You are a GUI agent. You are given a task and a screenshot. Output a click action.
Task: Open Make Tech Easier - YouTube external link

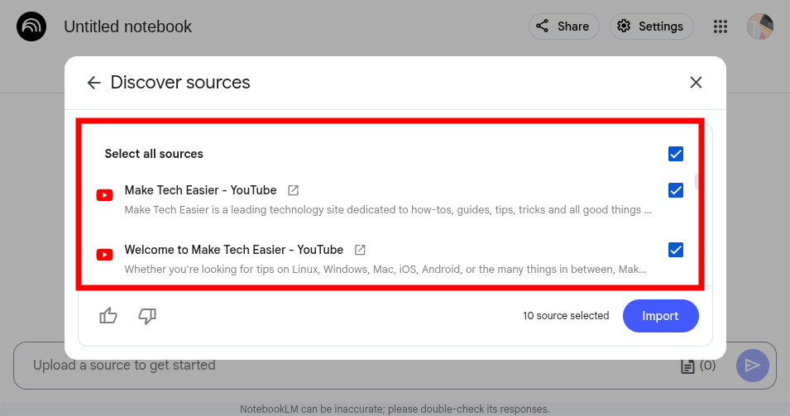(293, 190)
